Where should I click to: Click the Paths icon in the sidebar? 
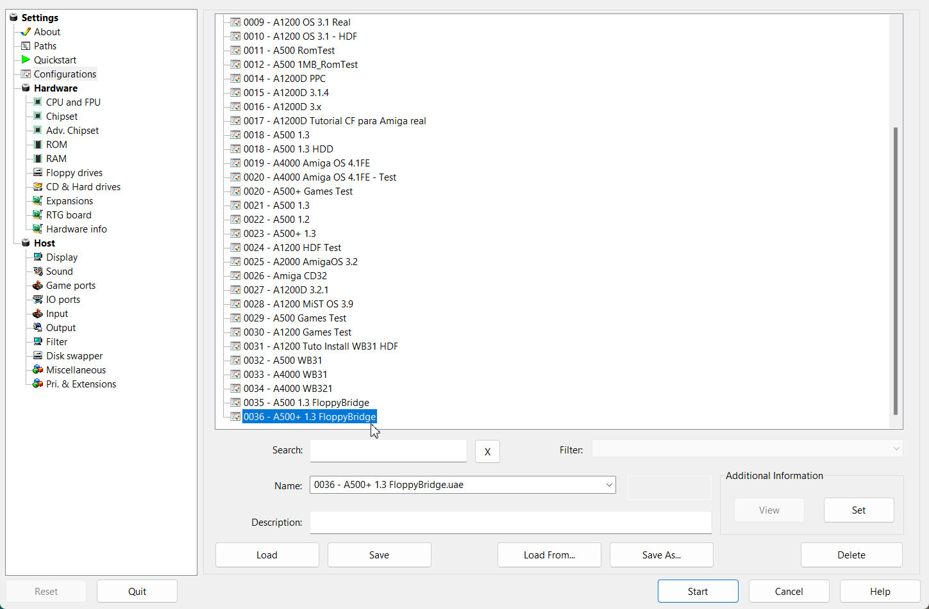26,46
